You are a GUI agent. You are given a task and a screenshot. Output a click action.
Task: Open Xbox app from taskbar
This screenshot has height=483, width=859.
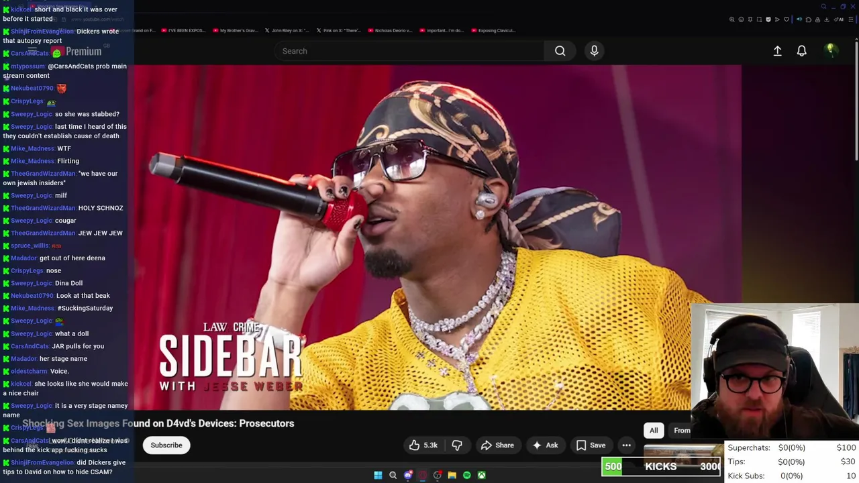point(481,475)
